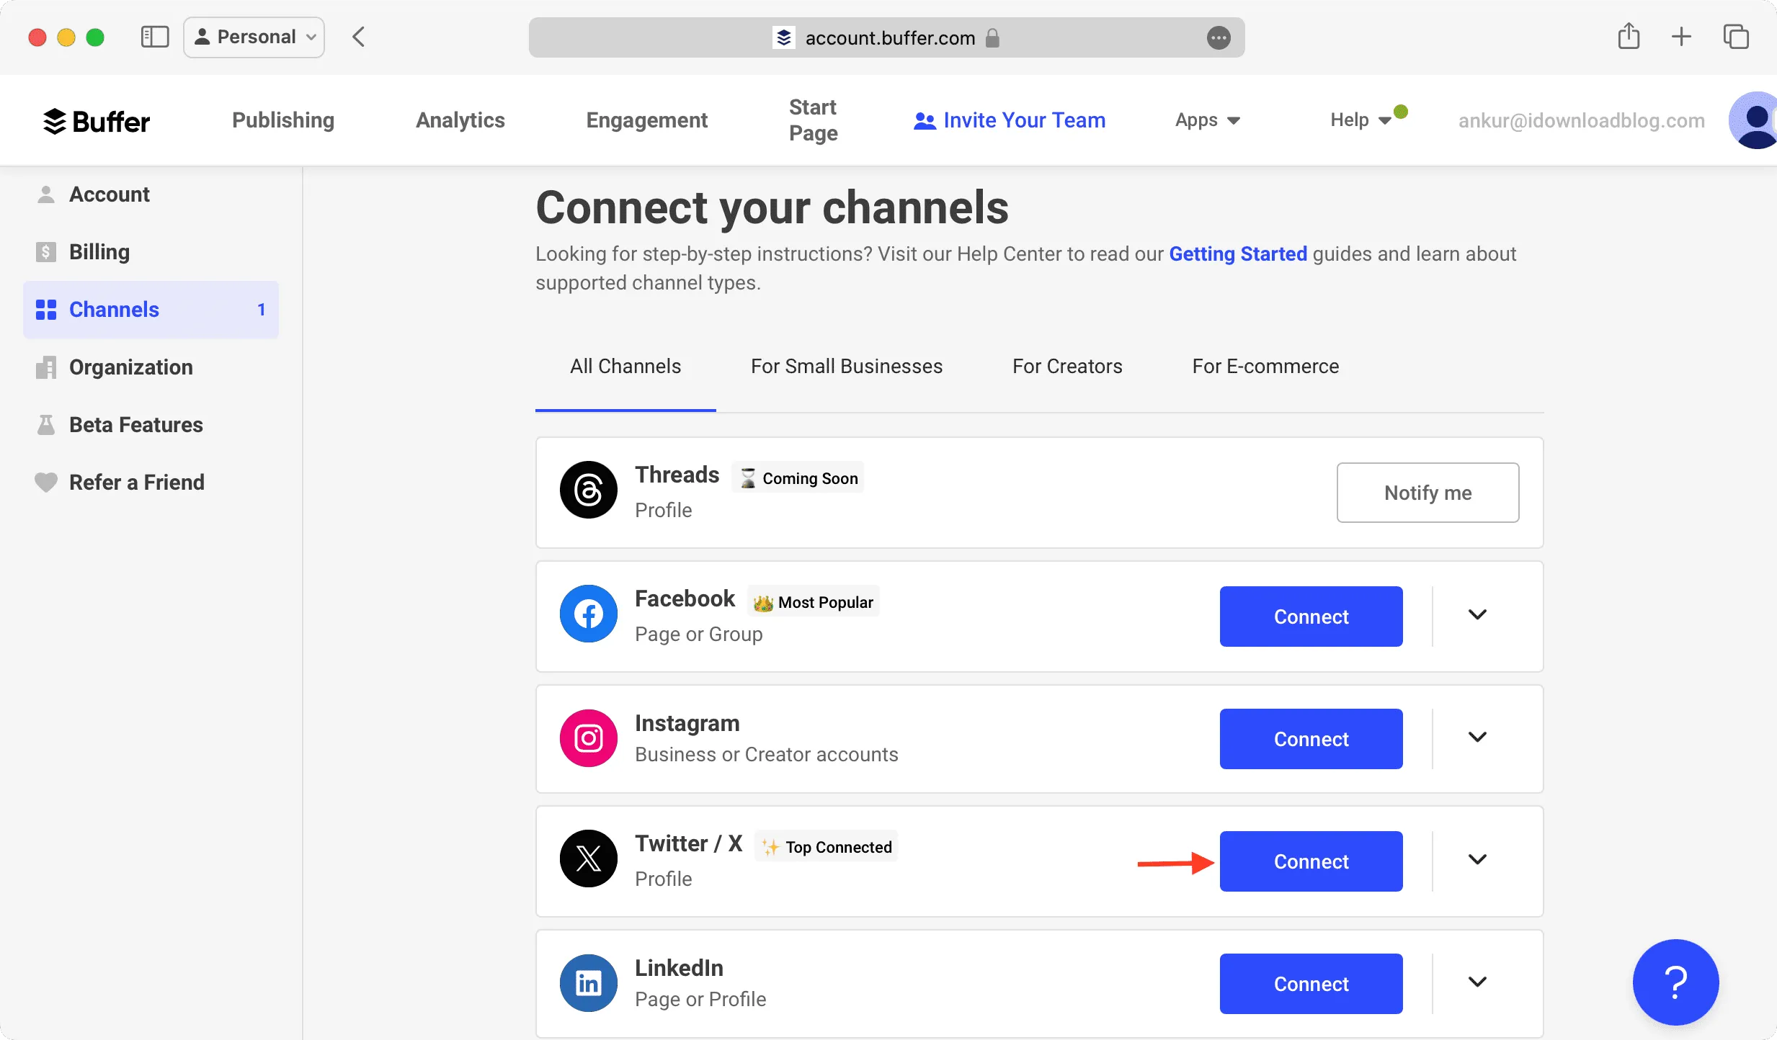Expand the LinkedIn channel chevron
The height and width of the screenshot is (1040, 1777).
coord(1477,982)
